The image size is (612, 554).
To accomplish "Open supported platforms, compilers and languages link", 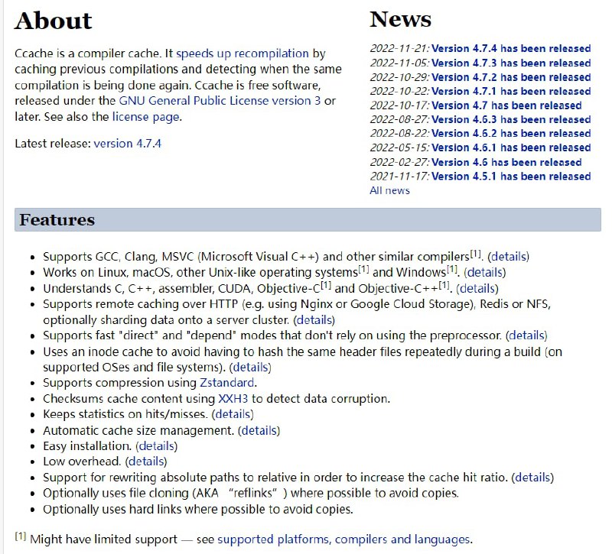I will [x=343, y=539].
